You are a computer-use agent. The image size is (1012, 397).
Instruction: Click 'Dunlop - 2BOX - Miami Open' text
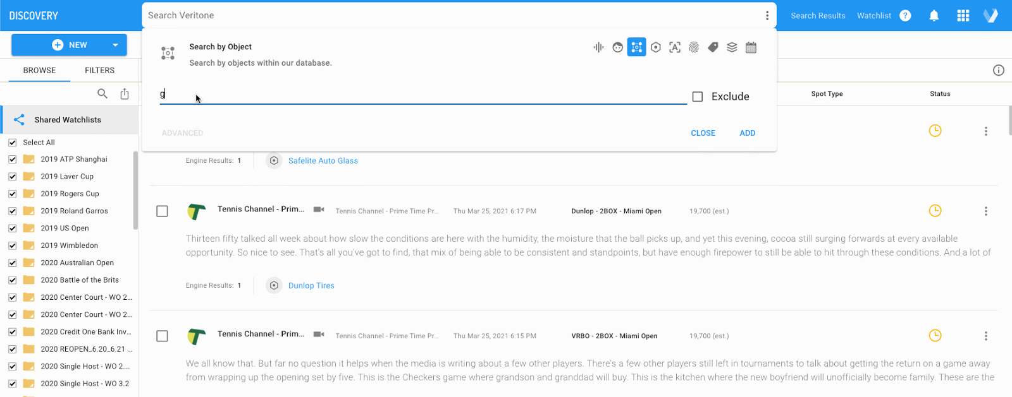point(616,211)
